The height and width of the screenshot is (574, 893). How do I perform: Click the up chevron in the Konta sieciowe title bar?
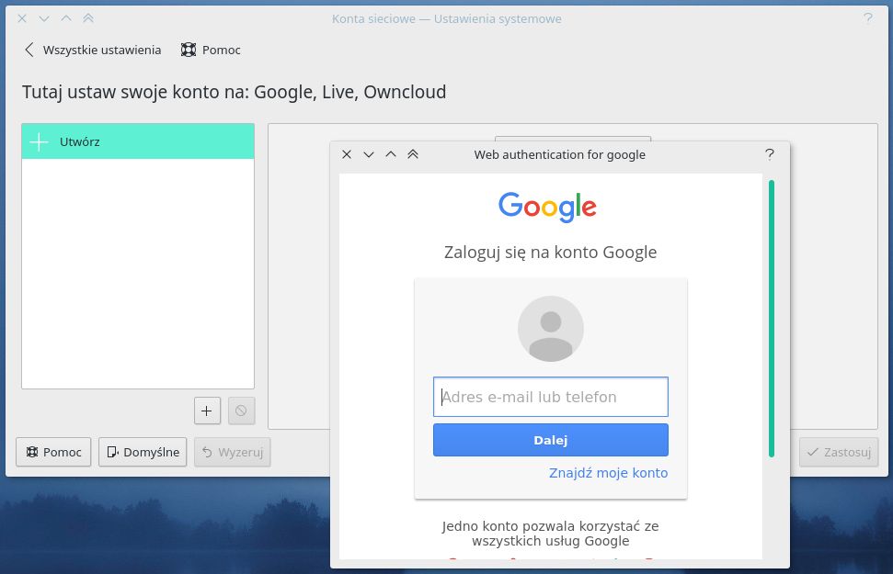click(x=66, y=18)
